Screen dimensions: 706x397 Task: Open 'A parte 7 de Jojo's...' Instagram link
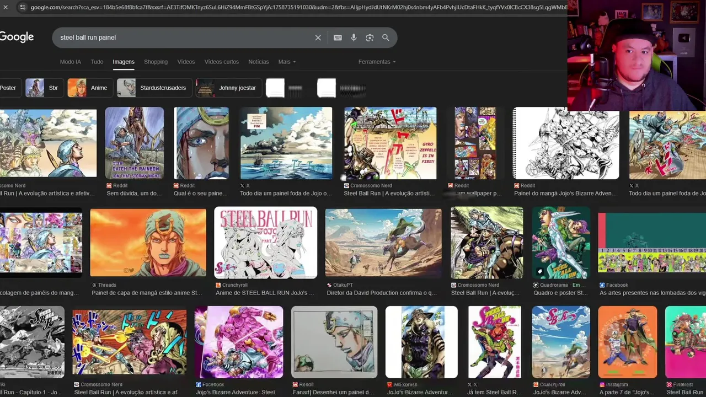(627, 393)
